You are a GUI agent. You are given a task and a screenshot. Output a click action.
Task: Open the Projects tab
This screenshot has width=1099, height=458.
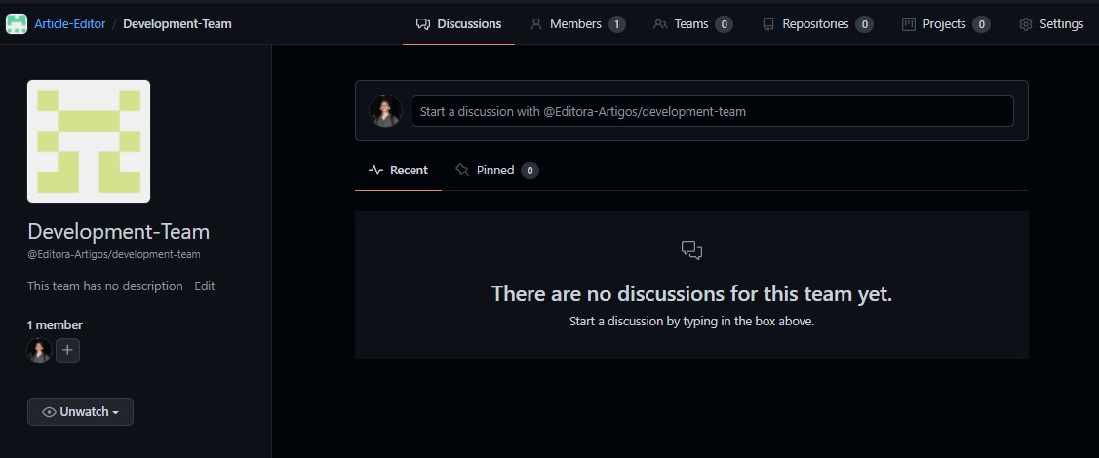[946, 23]
